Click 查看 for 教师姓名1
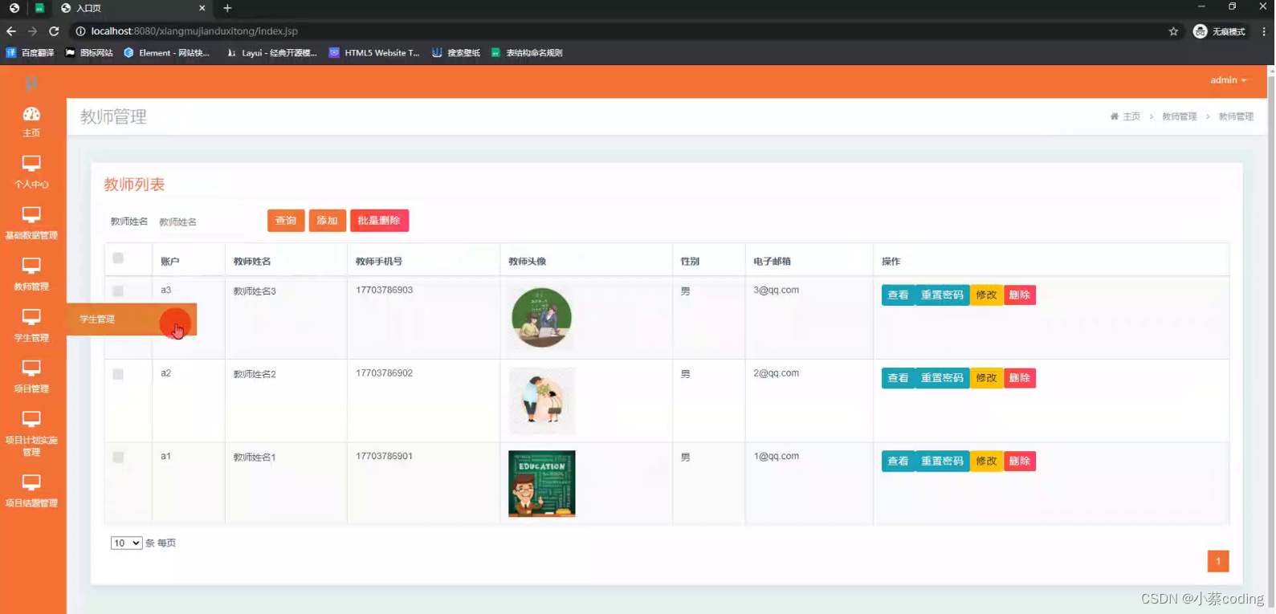Viewport: 1276px width, 614px height. 898,462
